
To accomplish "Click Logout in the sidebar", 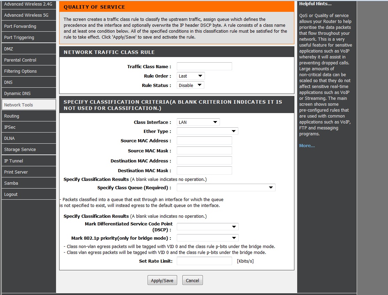I will click(29, 194).
